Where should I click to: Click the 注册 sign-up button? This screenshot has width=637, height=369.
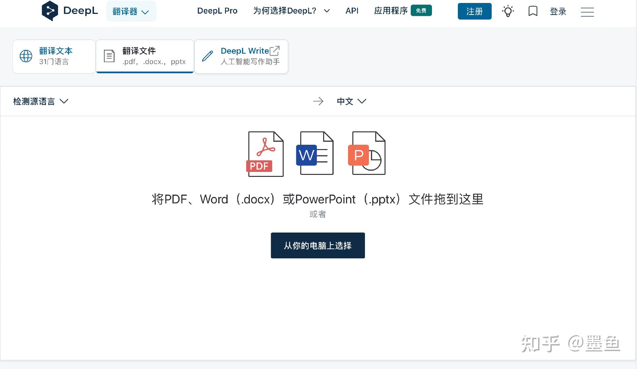pyautogui.click(x=474, y=11)
